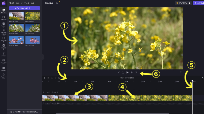Select the white blossom branch thumbnail on right

(x=33, y=28)
